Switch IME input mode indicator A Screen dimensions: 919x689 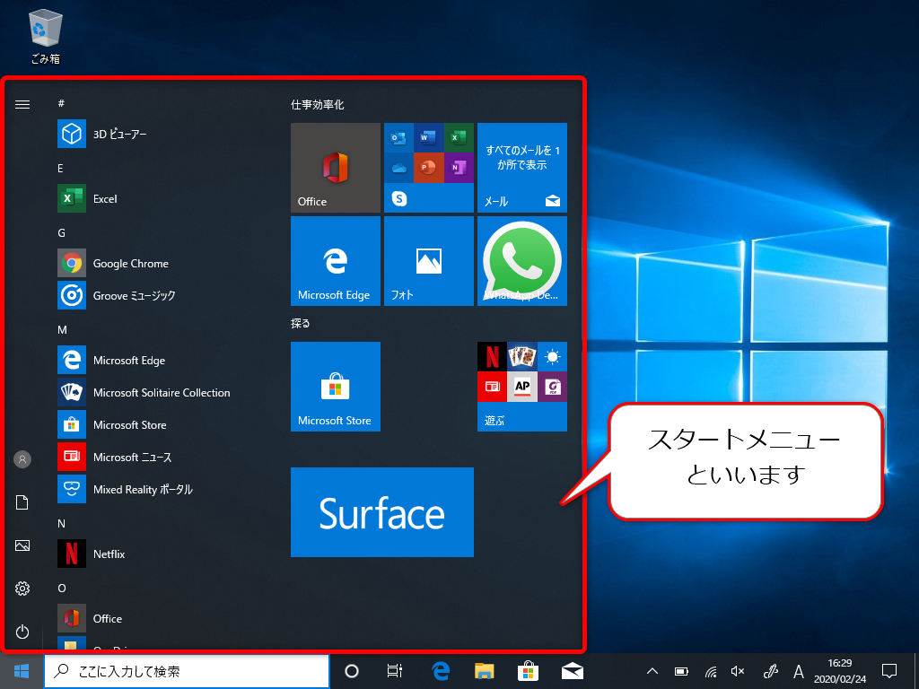798,671
